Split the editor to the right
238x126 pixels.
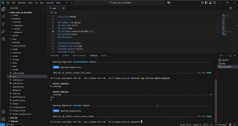(x=230, y=8)
